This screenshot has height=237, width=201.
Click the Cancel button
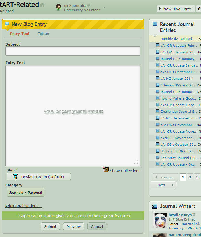pyautogui.click(x=97, y=226)
